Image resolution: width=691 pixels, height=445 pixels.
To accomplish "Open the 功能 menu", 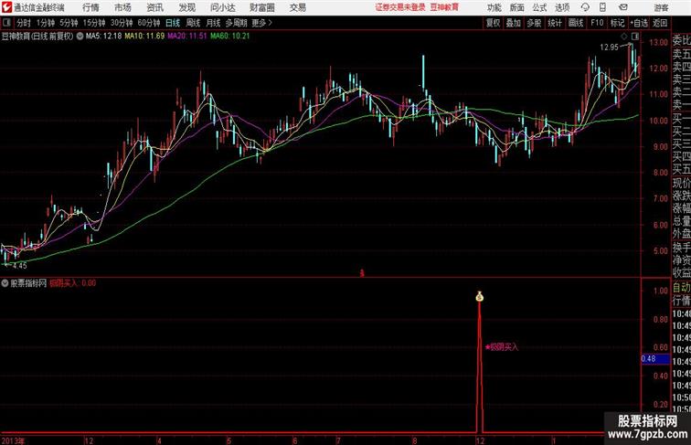I will click(494, 7).
